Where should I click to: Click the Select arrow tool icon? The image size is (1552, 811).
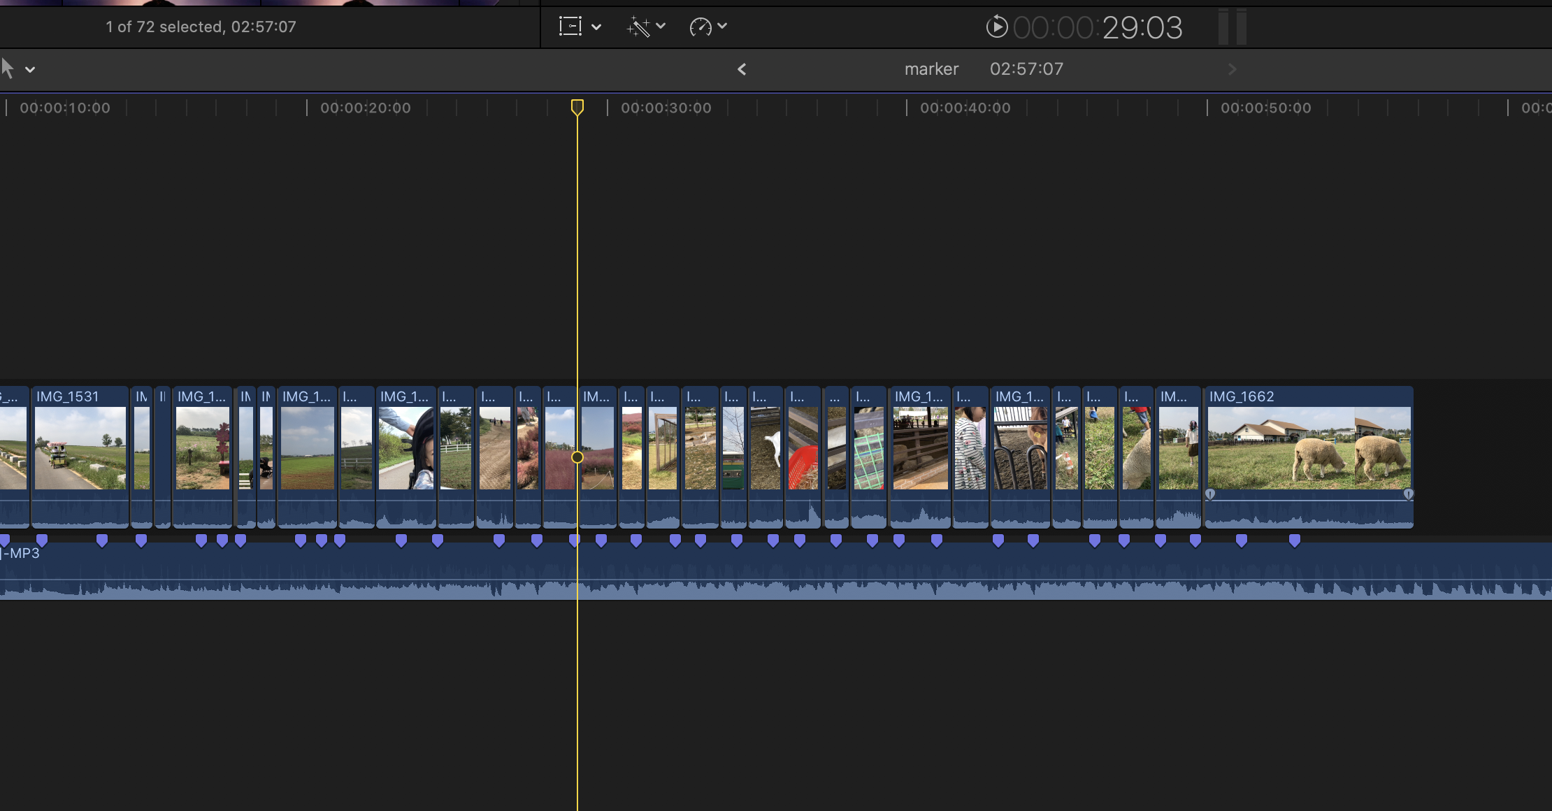[8, 69]
